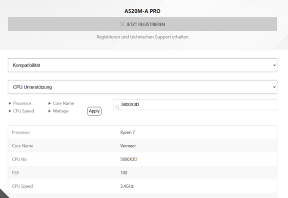Click the FSB label in results table
This screenshot has height=198, width=288.
[x=16, y=173]
